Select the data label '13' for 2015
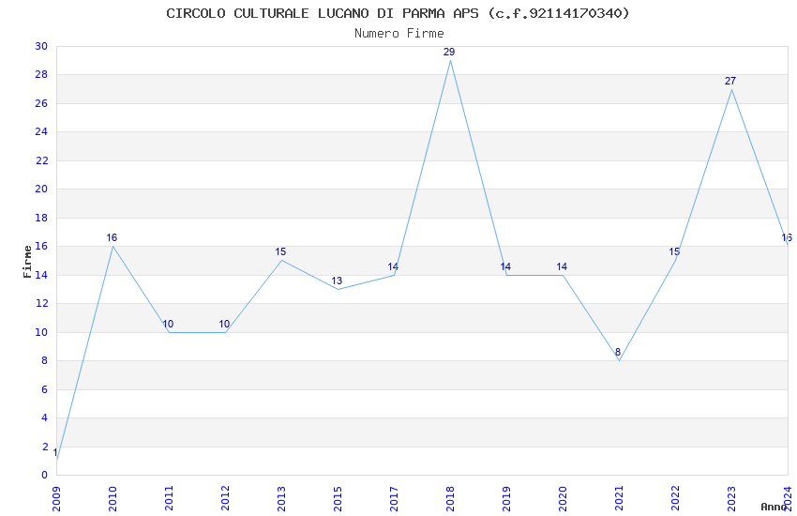This screenshot has height=516, width=797. pyautogui.click(x=337, y=281)
